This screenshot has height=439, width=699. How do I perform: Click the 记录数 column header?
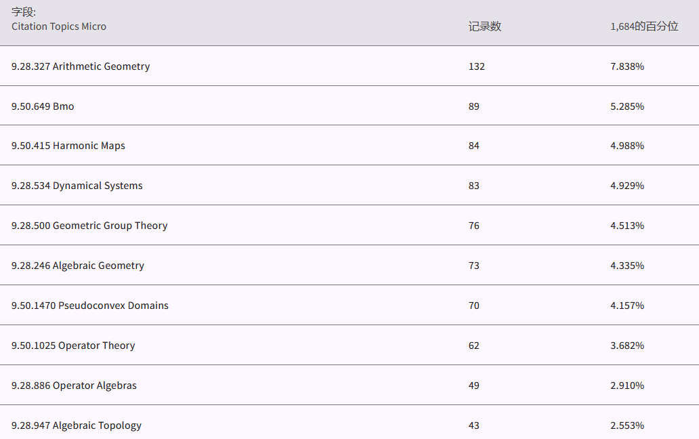click(x=485, y=26)
